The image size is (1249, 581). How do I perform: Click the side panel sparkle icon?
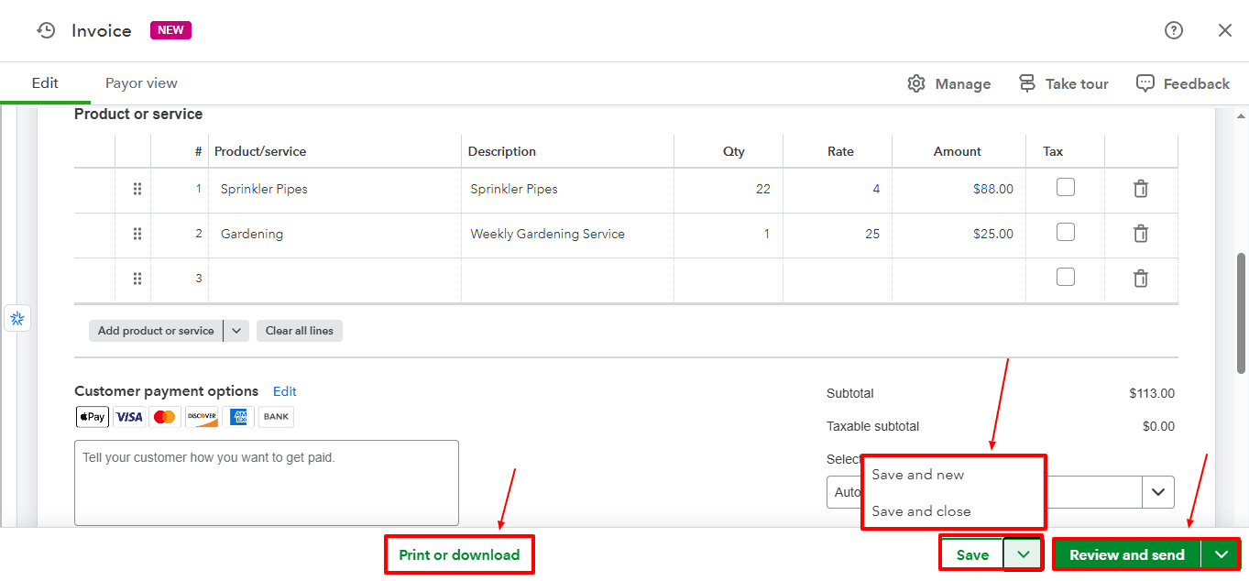point(17,319)
